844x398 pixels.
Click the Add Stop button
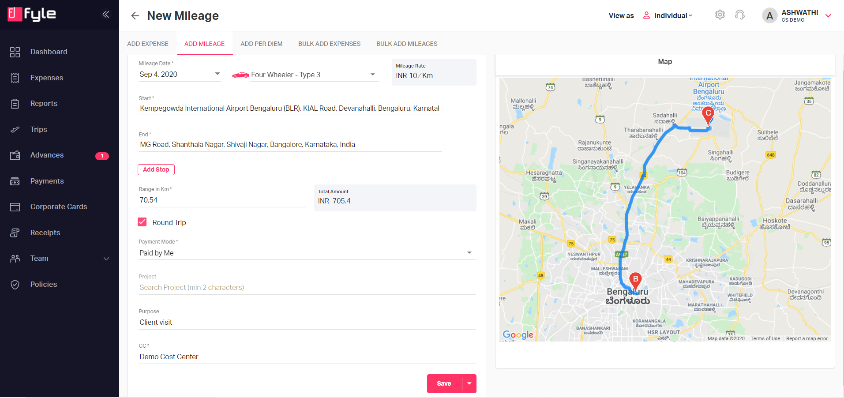(156, 169)
